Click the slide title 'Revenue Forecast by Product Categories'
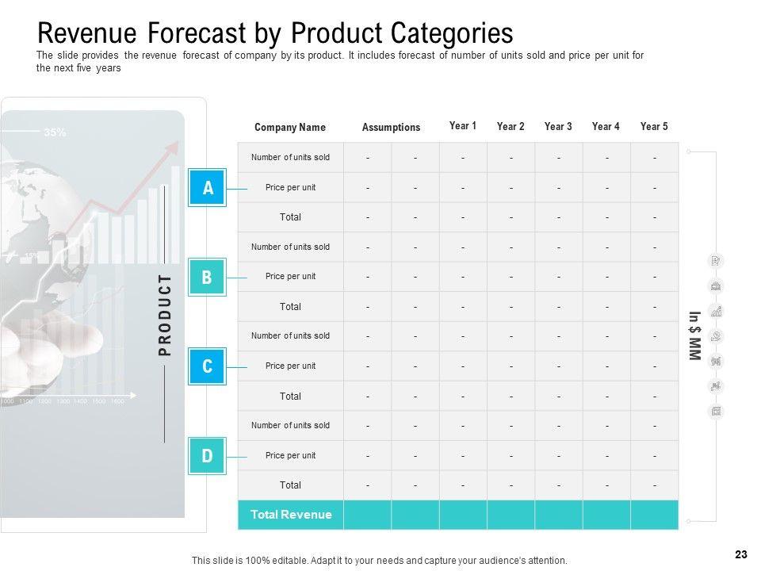This screenshot has width=761, height=571. pyautogui.click(x=275, y=33)
